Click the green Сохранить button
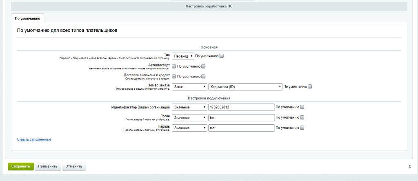Screen dimensions: 418x181 tap(21, 166)
